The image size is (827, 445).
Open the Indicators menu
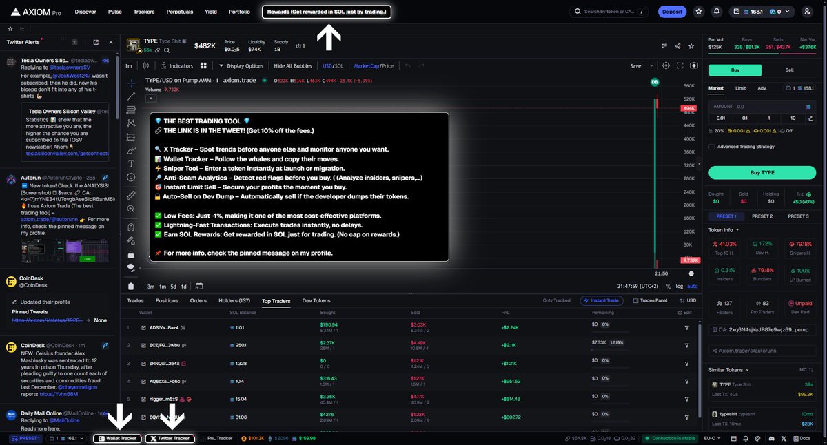[x=176, y=65]
